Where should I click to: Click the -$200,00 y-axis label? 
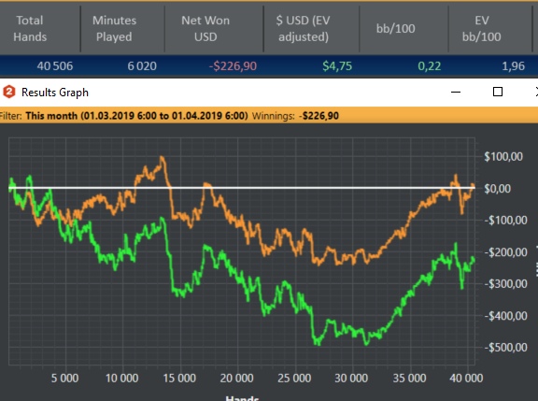[x=505, y=252]
